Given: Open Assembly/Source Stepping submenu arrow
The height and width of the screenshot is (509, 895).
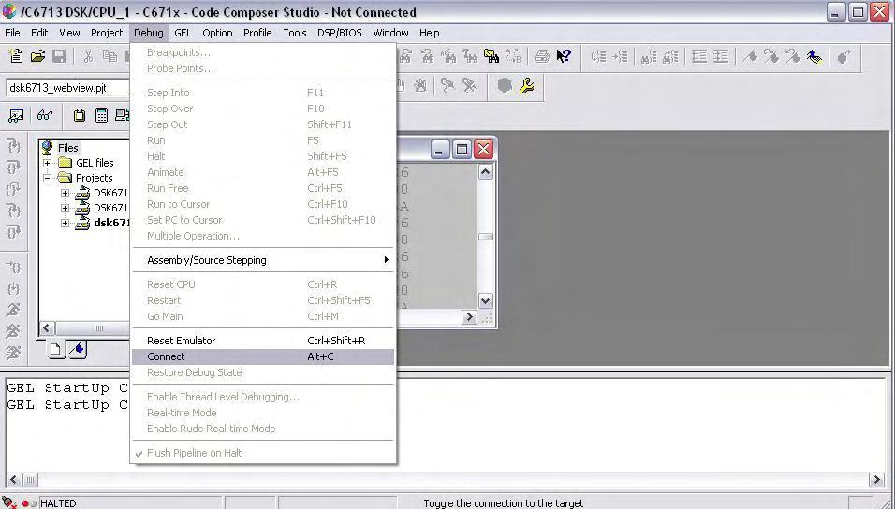Looking at the screenshot, I should point(387,260).
